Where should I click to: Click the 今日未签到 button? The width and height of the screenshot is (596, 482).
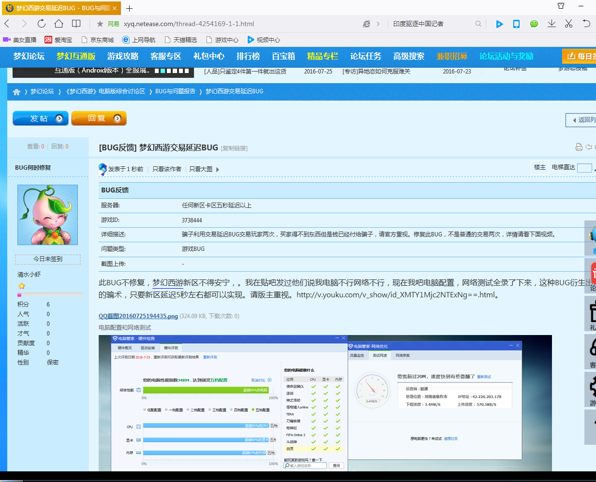[x=47, y=259]
